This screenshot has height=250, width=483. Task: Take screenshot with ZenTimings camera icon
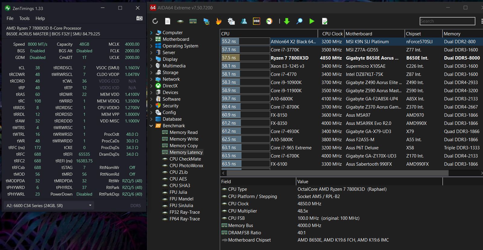(x=139, y=18)
